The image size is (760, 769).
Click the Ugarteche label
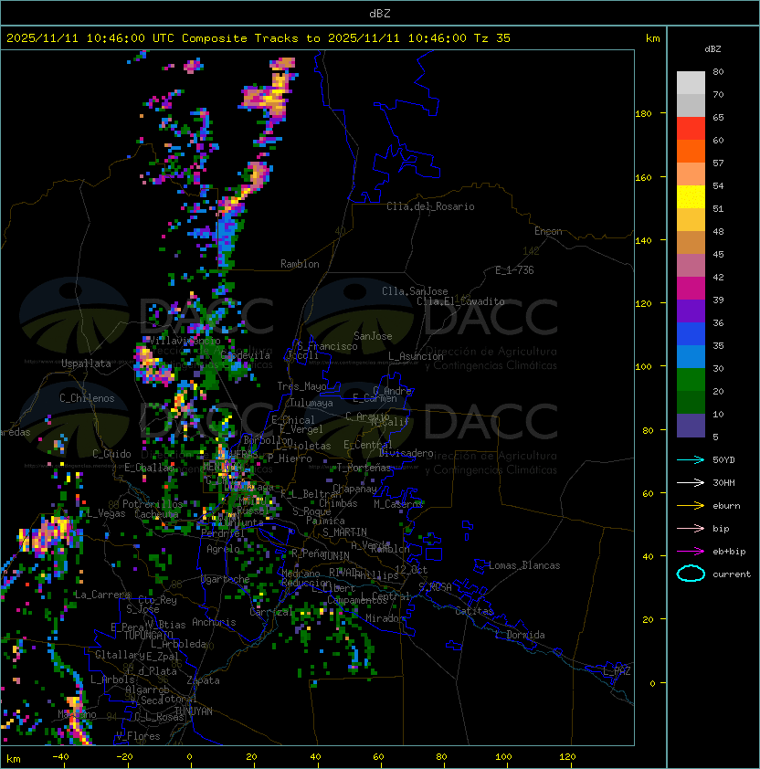[x=225, y=579]
